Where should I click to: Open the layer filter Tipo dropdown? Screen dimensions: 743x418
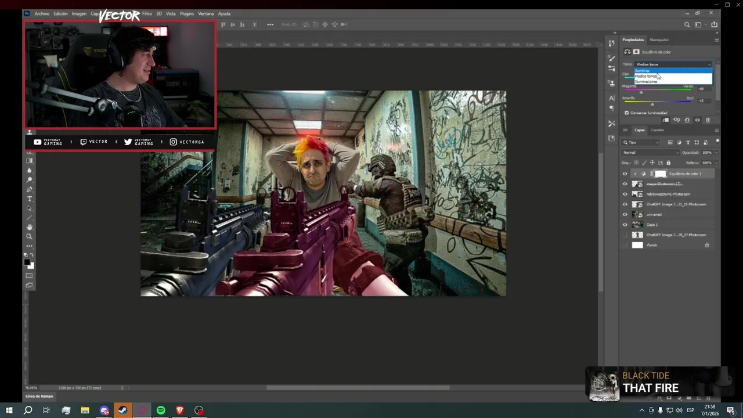tap(641, 142)
